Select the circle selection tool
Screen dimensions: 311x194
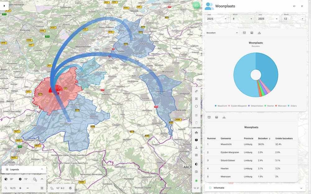coord(197,106)
